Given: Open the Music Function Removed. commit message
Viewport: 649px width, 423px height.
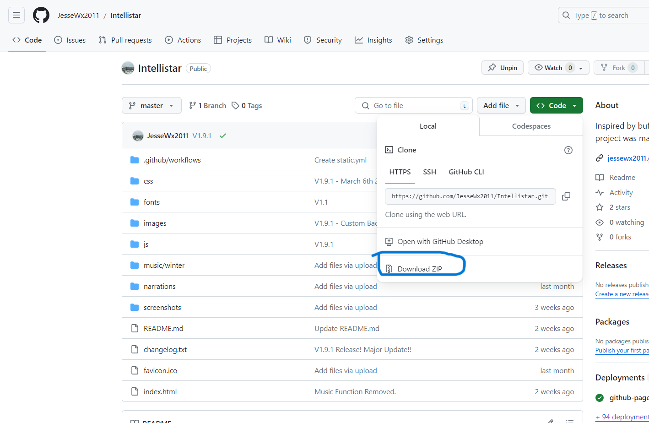Looking at the screenshot, I should (355, 392).
